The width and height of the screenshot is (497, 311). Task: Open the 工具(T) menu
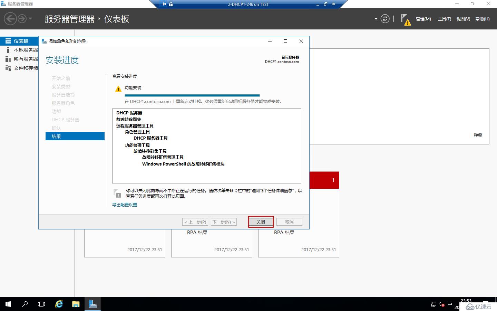[445, 19]
